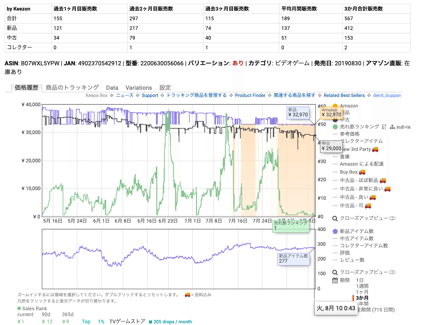Click the truck icon next to New 3rd Party
This screenshot has width=424, height=325.
[375, 149]
